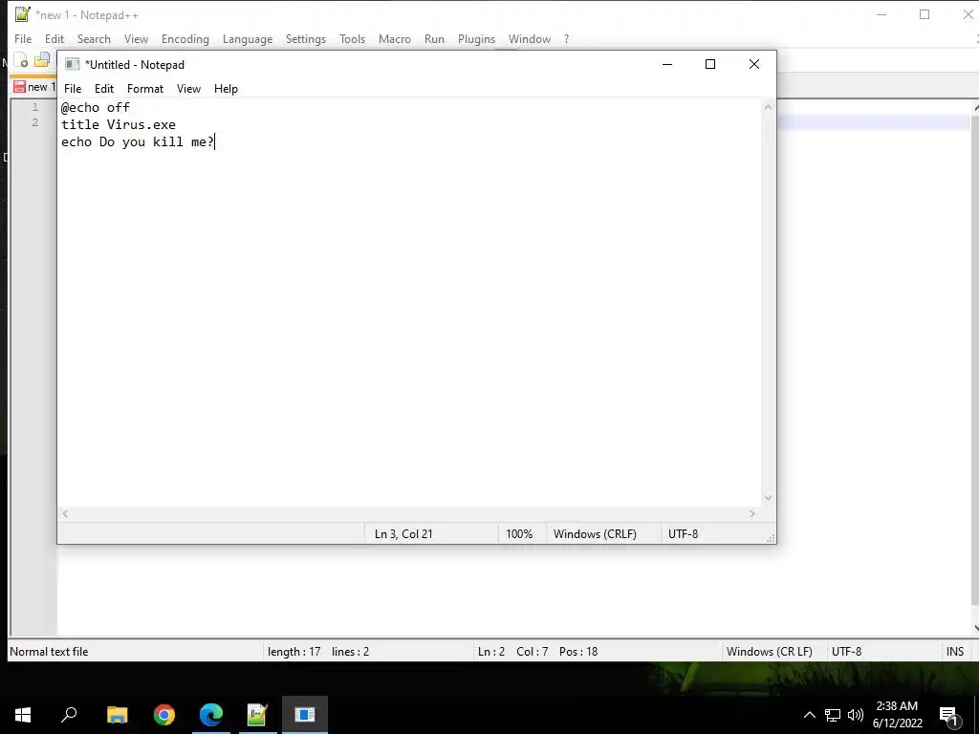Click the Notepad window resize grip
This screenshot has width=979, height=734.
[x=772, y=539]
